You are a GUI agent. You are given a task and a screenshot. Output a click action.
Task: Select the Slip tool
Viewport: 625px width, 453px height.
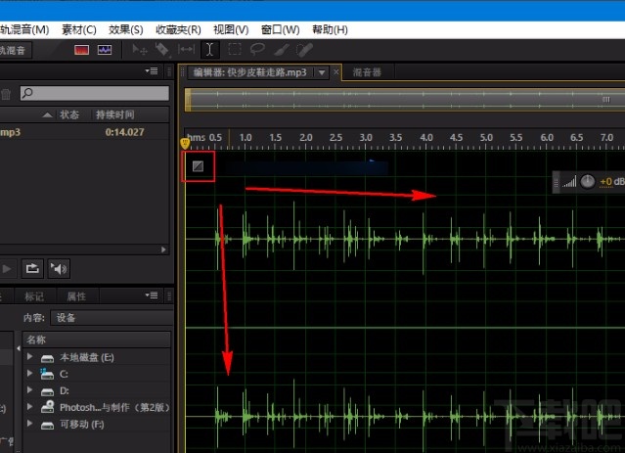tap(186, 50)
